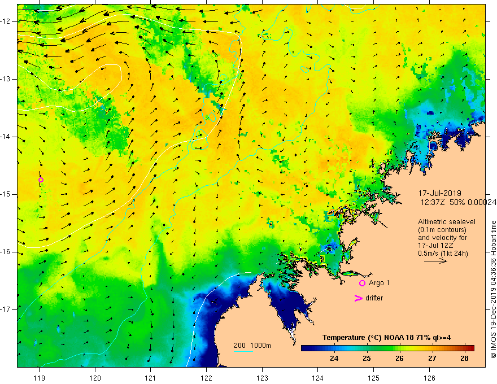Click the temperature color scale bar
The width and height of the screenshot is (497, 384).
(387, 348)
